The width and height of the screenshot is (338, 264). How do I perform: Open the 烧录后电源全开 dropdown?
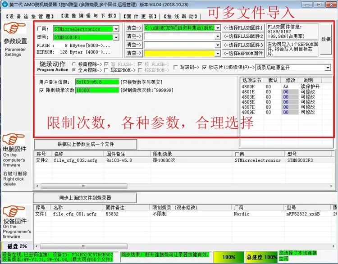coord(328,68)
